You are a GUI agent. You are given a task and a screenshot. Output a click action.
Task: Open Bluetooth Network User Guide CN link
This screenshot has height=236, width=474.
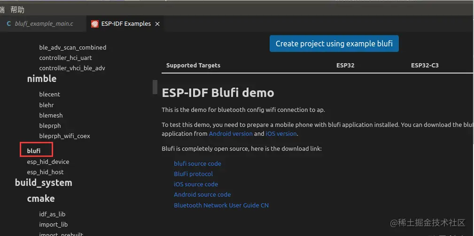point(221,205)
